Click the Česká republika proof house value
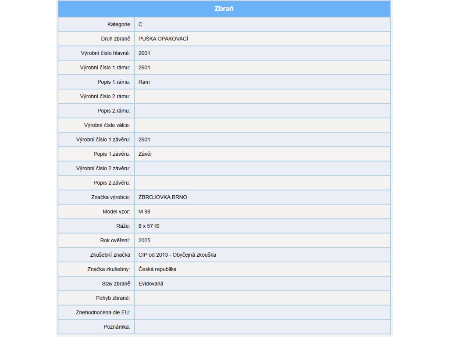Screen dimensions: 449x337 point(157,269)
